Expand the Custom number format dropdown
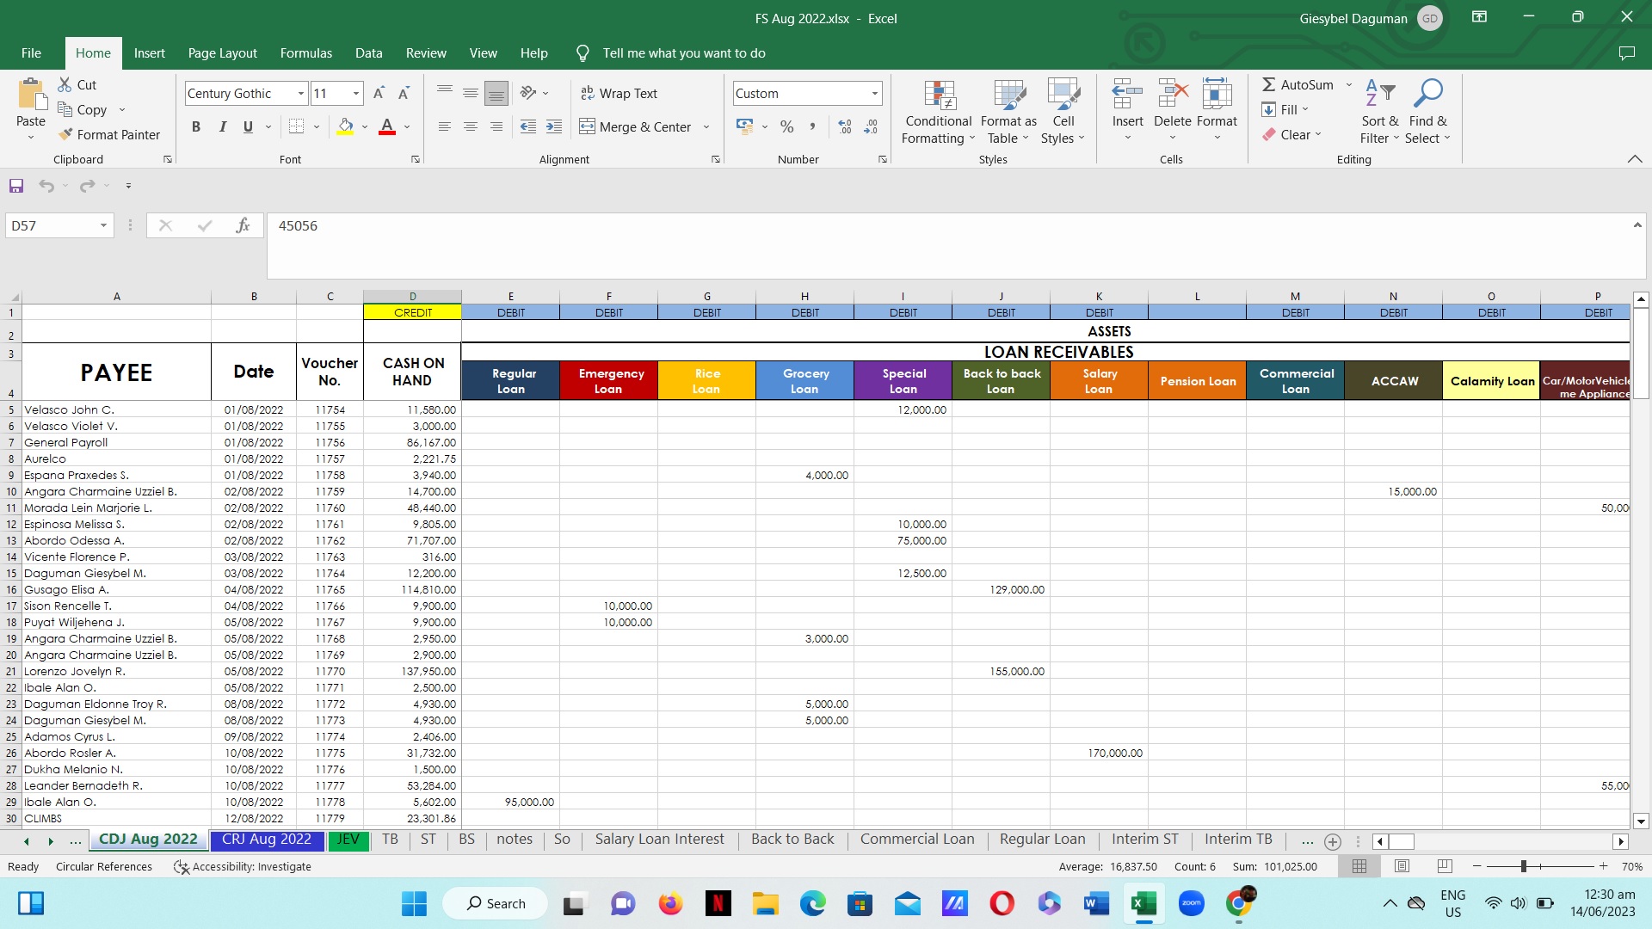The height and width of the screenshot is (929, 1652). tap(874, 94)
